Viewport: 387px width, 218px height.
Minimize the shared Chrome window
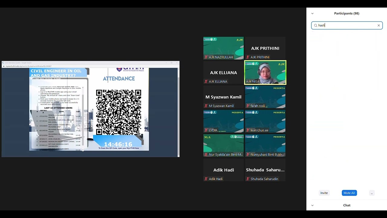click(x=166, y=63)
